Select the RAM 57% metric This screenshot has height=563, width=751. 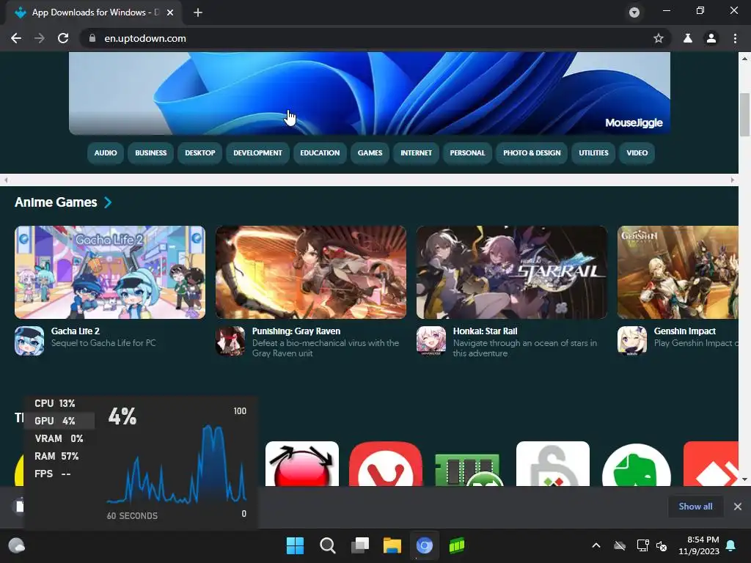pyautogui.click(x=59, y=456)
